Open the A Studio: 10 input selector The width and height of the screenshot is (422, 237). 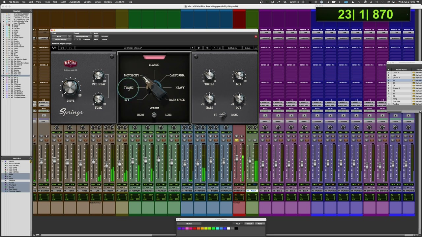tap(265, 103)
